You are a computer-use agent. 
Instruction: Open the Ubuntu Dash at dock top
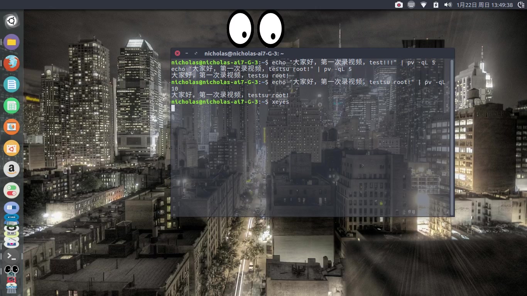click(x=11, y=21)
